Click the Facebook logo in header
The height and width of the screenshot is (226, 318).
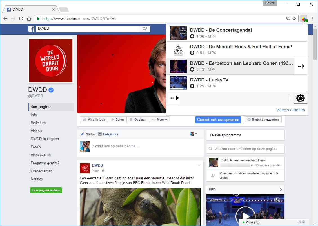tap(32, 29)
